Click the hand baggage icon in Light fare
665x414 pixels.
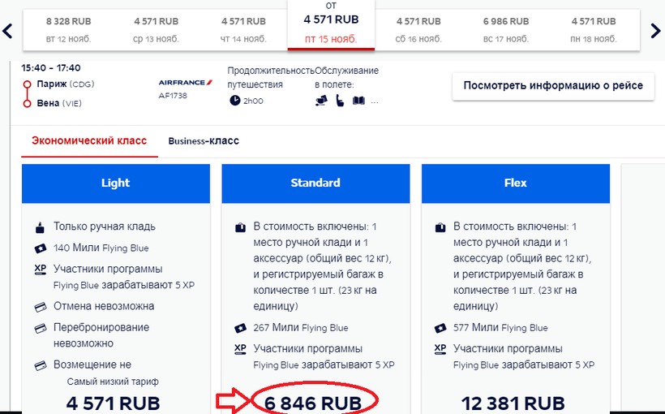(x=39, y=226)
